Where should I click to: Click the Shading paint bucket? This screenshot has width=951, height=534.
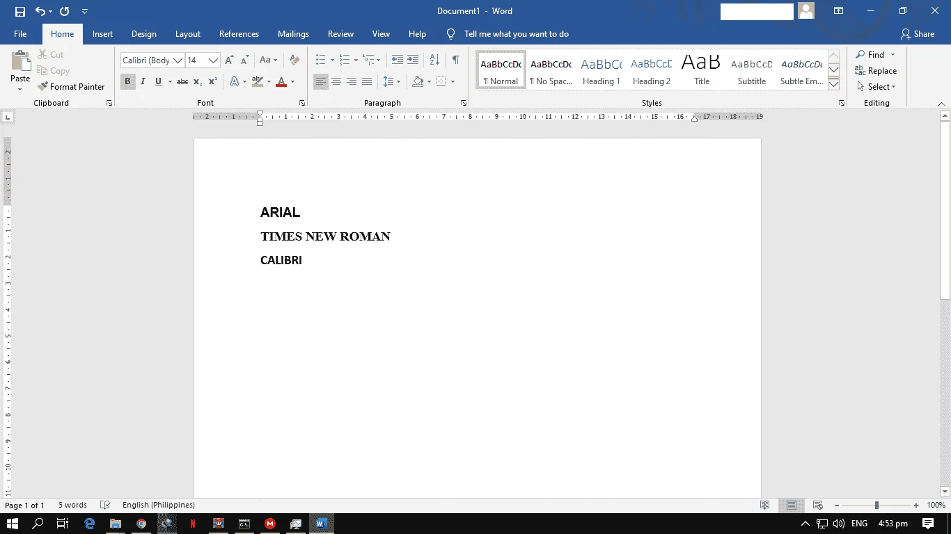point(418,81)
